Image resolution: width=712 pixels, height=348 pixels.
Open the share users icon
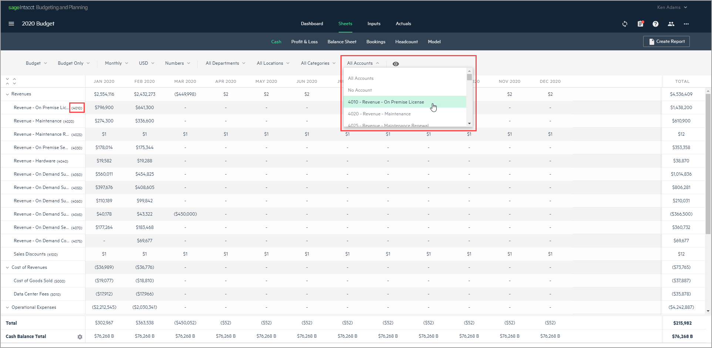(671, 24)
